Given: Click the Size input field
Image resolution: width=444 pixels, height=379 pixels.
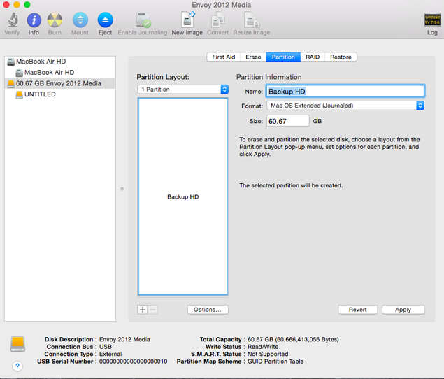Looking at the screenshot, I should point(287,121).
